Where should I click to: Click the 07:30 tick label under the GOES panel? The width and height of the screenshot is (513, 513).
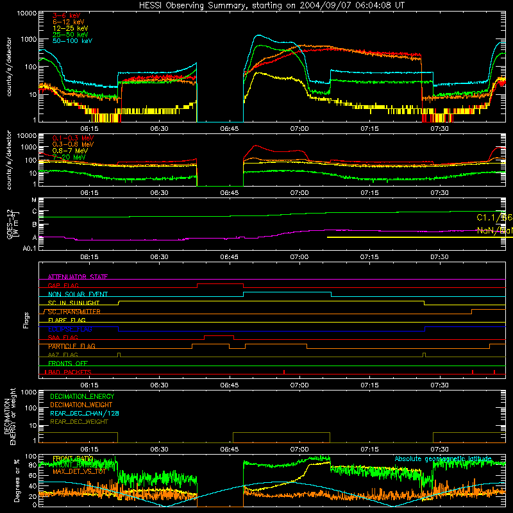pyautogui.click(x=439, y=257)
